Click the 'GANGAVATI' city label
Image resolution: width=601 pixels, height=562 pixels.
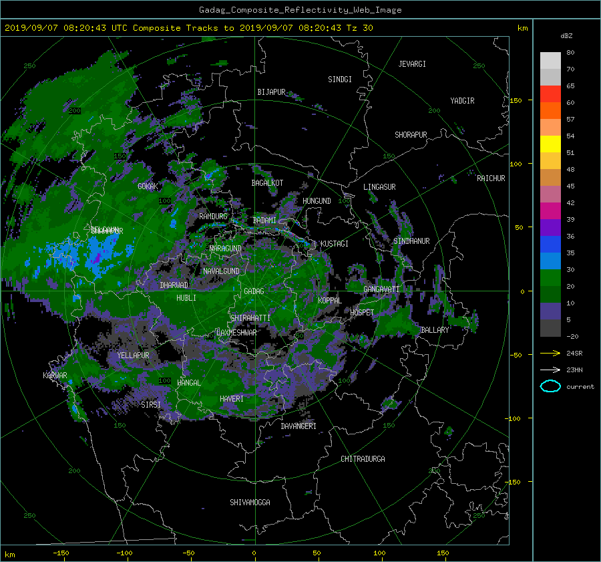click(x=381, y=289)
